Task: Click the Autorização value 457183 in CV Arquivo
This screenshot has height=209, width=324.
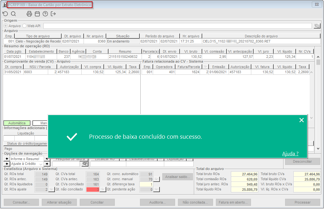Action: coord(69,72)
